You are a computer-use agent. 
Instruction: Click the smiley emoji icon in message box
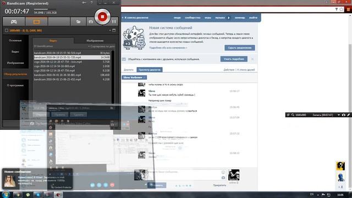click(223, 172)
